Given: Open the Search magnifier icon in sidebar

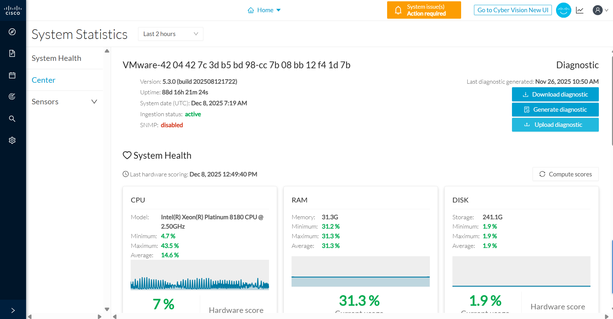Looking at the screenshot, I should [12, 119].
